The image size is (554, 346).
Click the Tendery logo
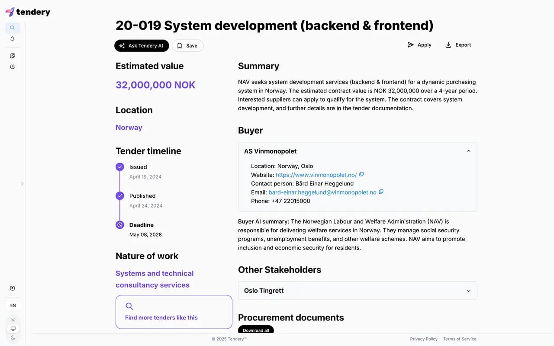28,12
